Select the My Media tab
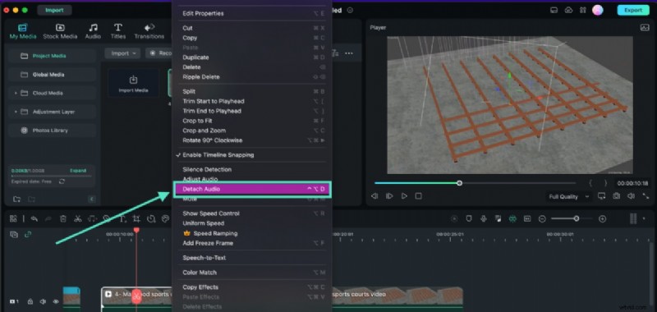 [x=23, y=31]
